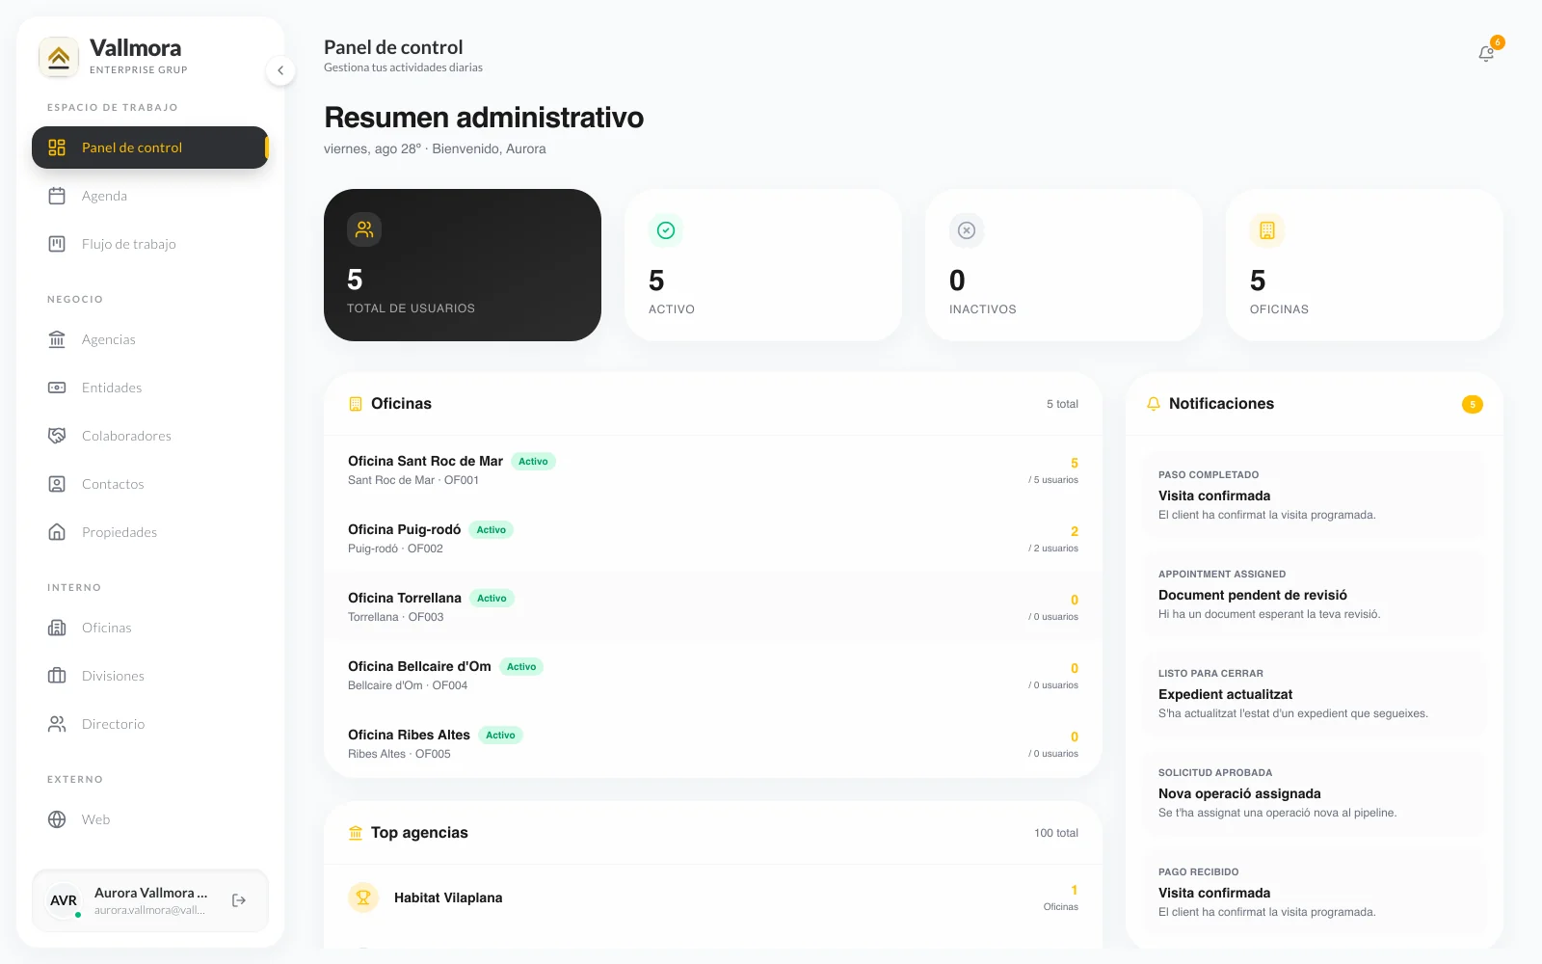Click the Propiedades house icon
The height and width of the screenshot is (964, 1542).
point(57,532)
